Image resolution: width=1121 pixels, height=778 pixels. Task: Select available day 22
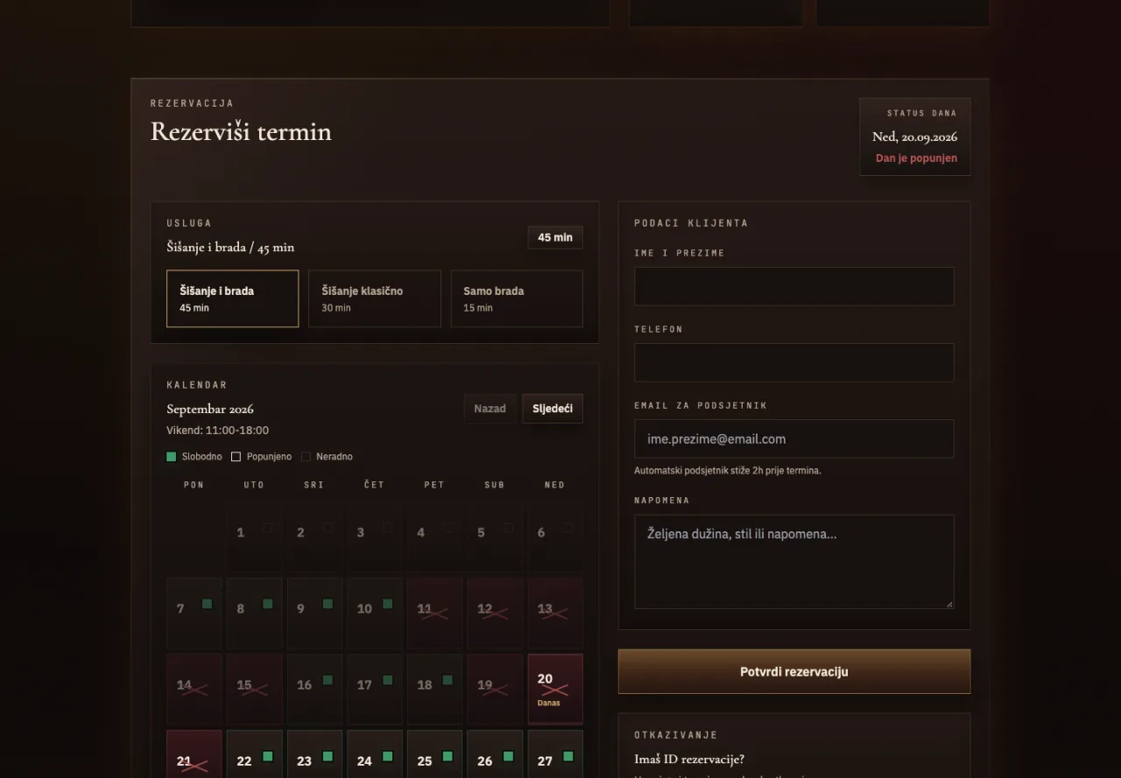pos(255,754)
